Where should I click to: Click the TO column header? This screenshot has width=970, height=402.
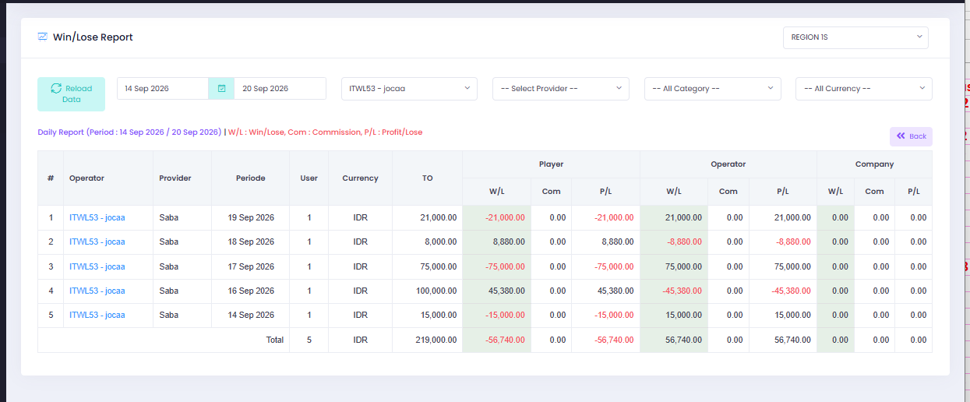tap(427, 178)
